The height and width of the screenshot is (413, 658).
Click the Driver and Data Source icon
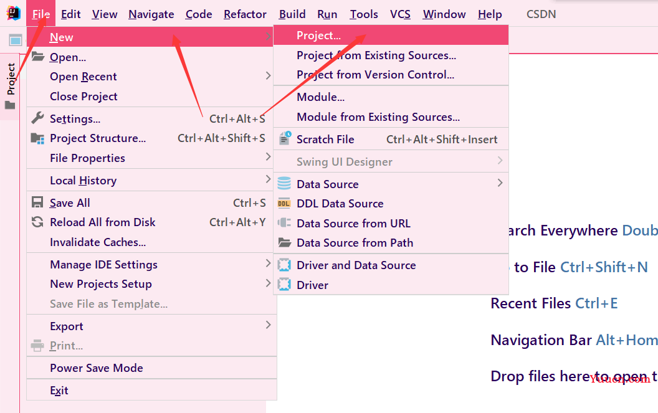[x=284, y=265]
